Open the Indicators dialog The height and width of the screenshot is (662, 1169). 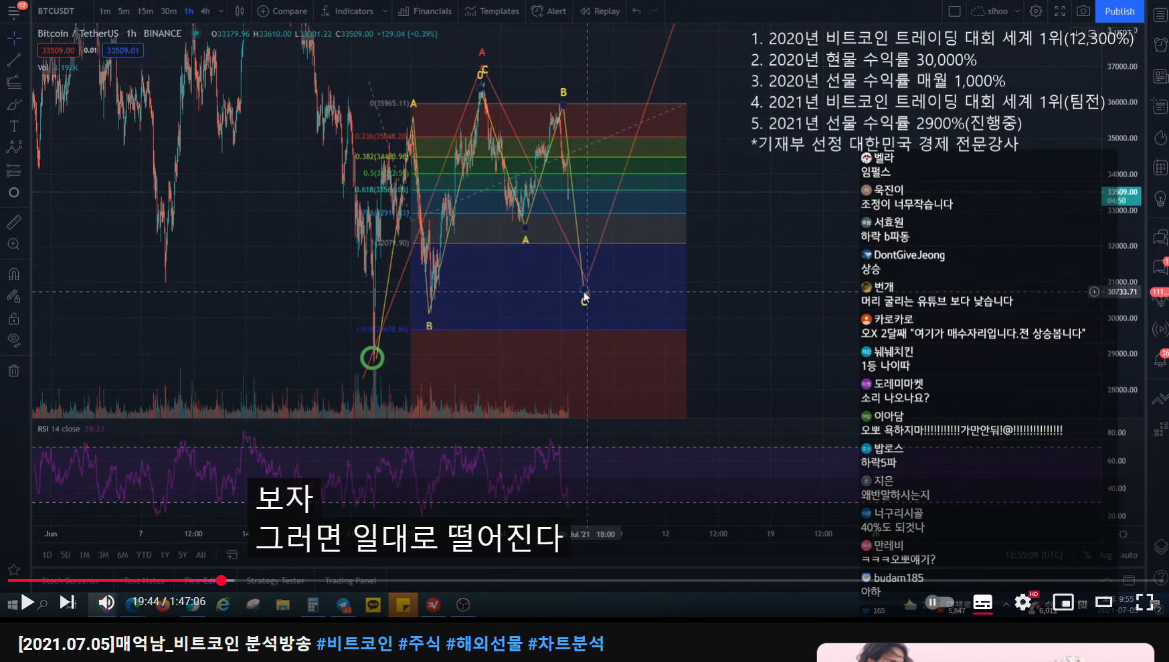click(x=347, y=11)
